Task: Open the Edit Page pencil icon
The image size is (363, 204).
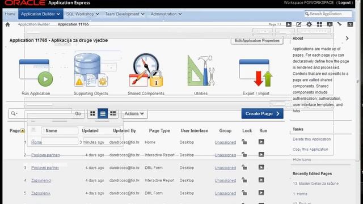Action: click(299, 24)
